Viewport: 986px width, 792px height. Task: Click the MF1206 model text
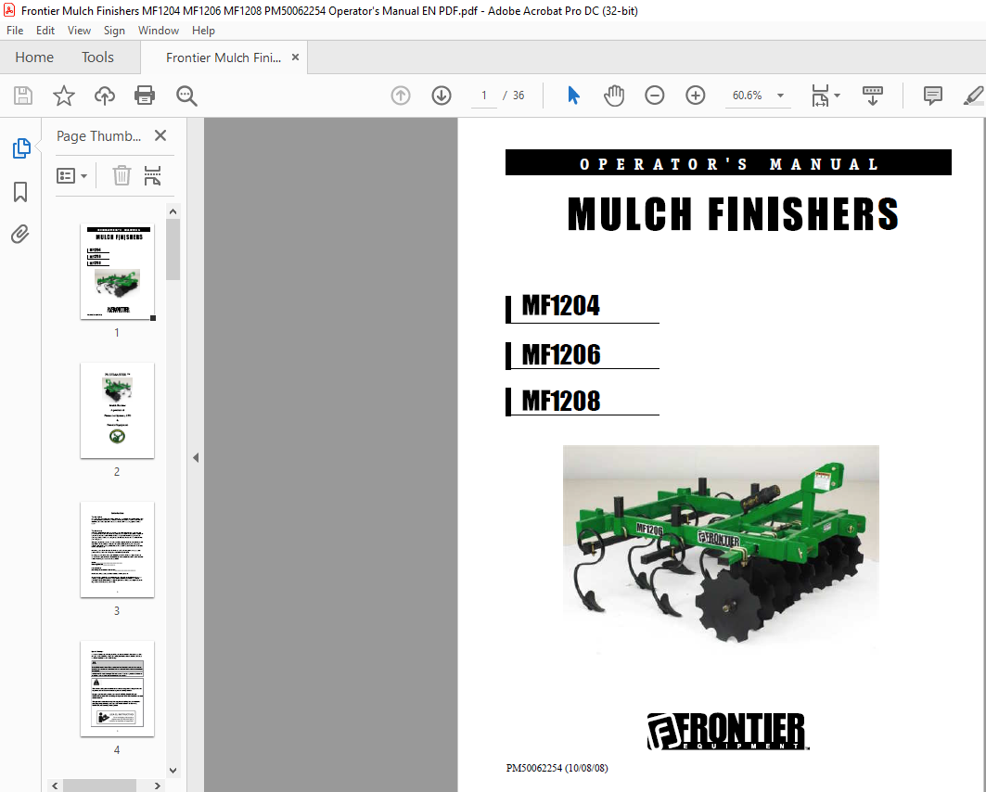pos(561,354)
